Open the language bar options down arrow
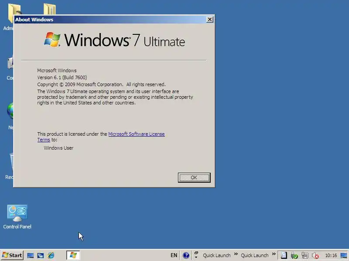Screen dimensions: 349x261 (x=196, y=258)
